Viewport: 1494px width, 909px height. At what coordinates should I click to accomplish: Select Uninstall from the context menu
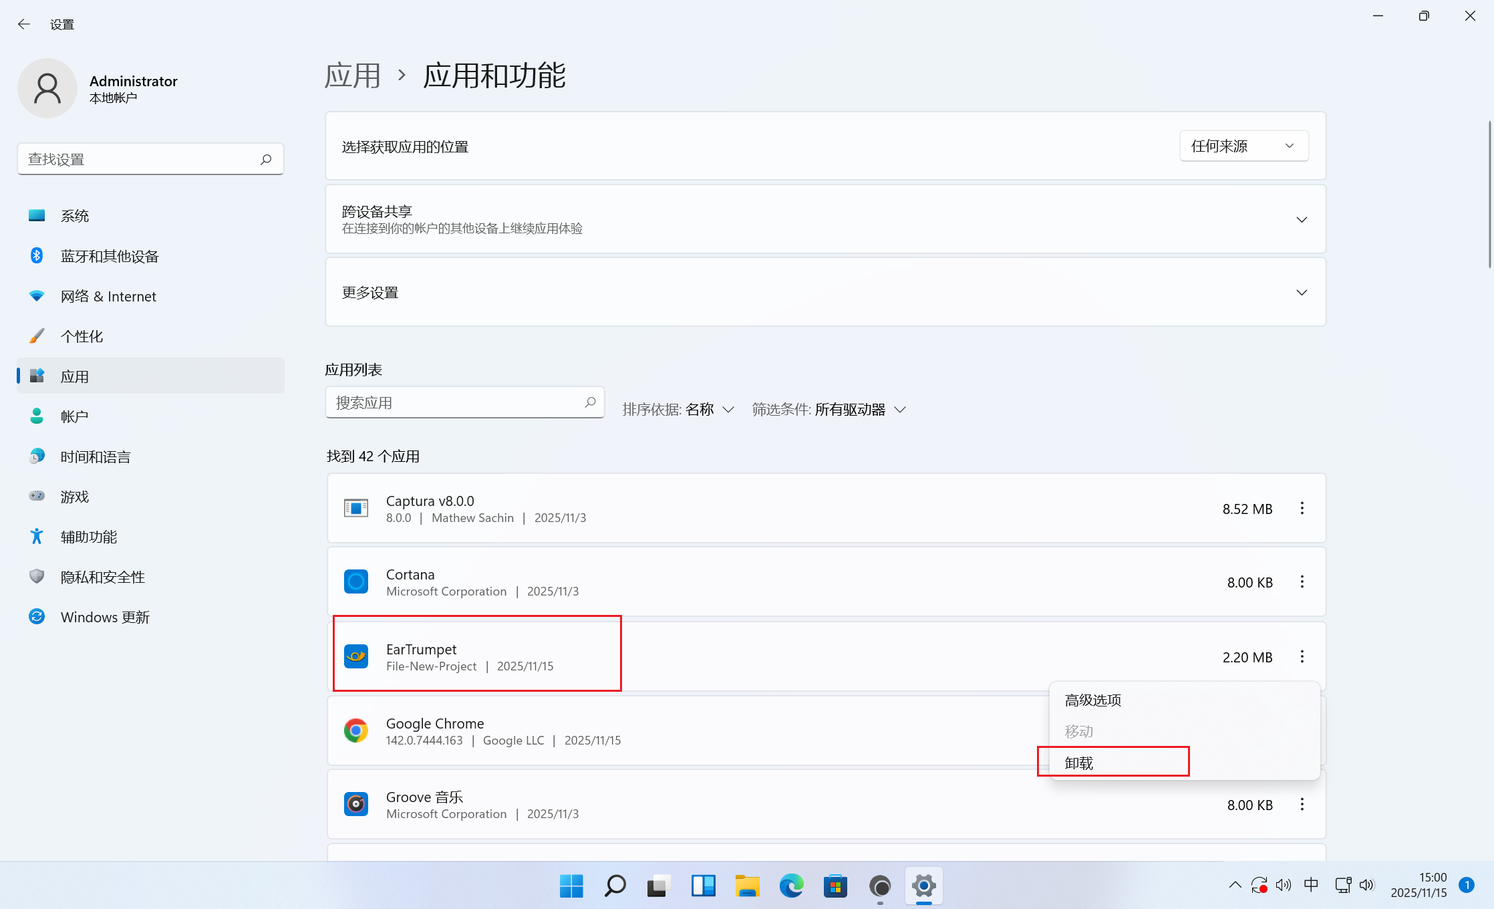(x=1079, y=763)
